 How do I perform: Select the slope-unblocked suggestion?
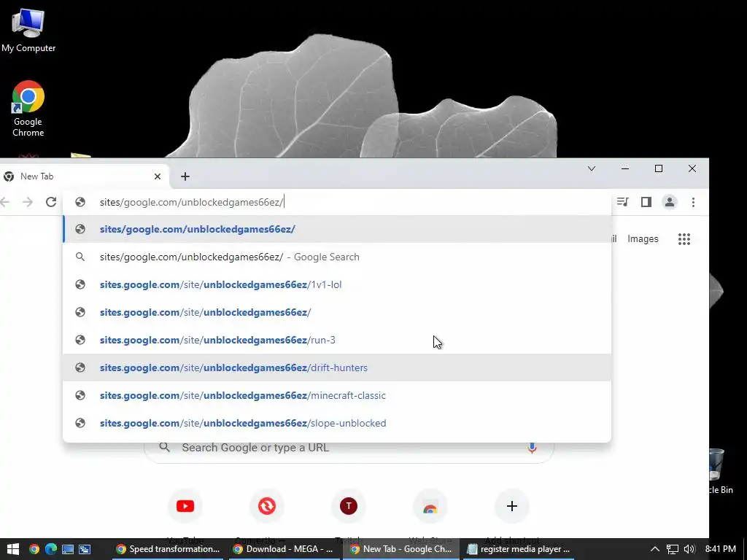[337, 423]
